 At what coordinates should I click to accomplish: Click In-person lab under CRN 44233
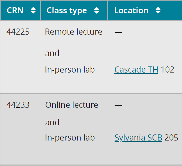70,138
